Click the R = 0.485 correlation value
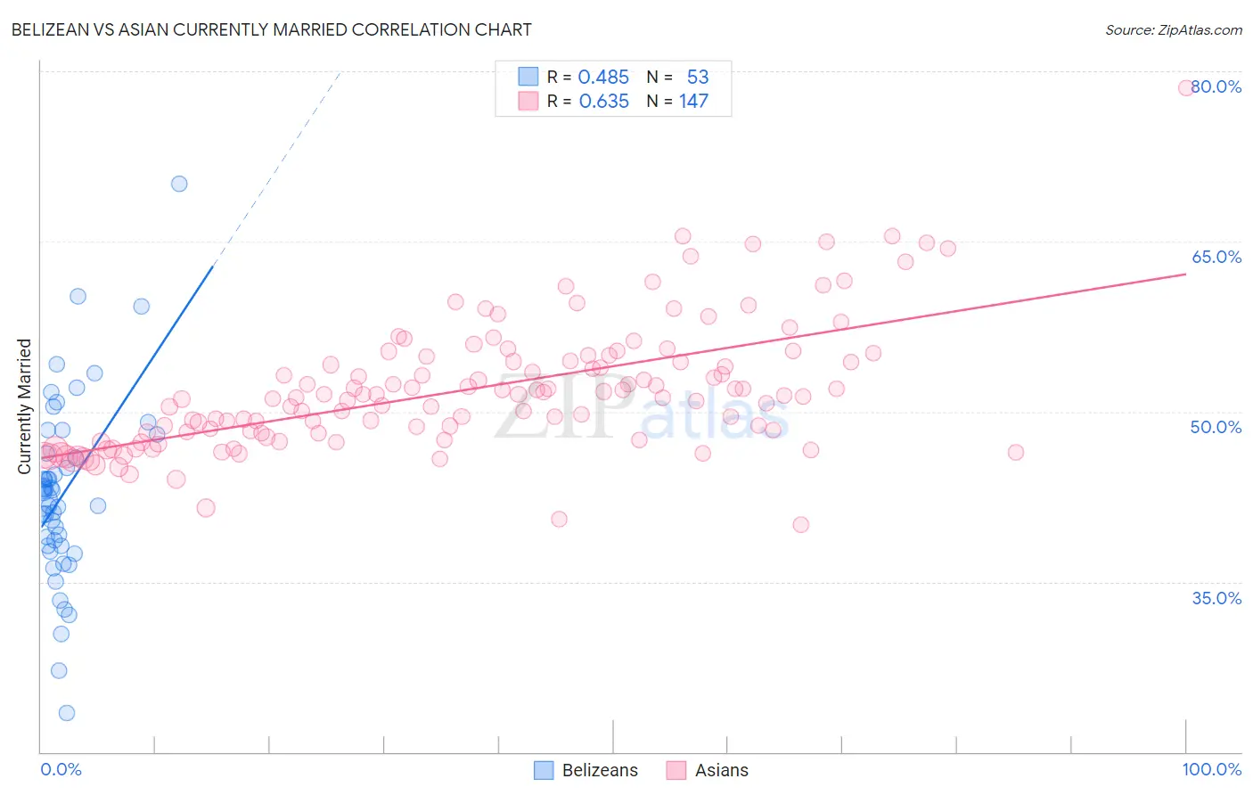The width and height of the screenshot is (1253, 795). [588, 78]
